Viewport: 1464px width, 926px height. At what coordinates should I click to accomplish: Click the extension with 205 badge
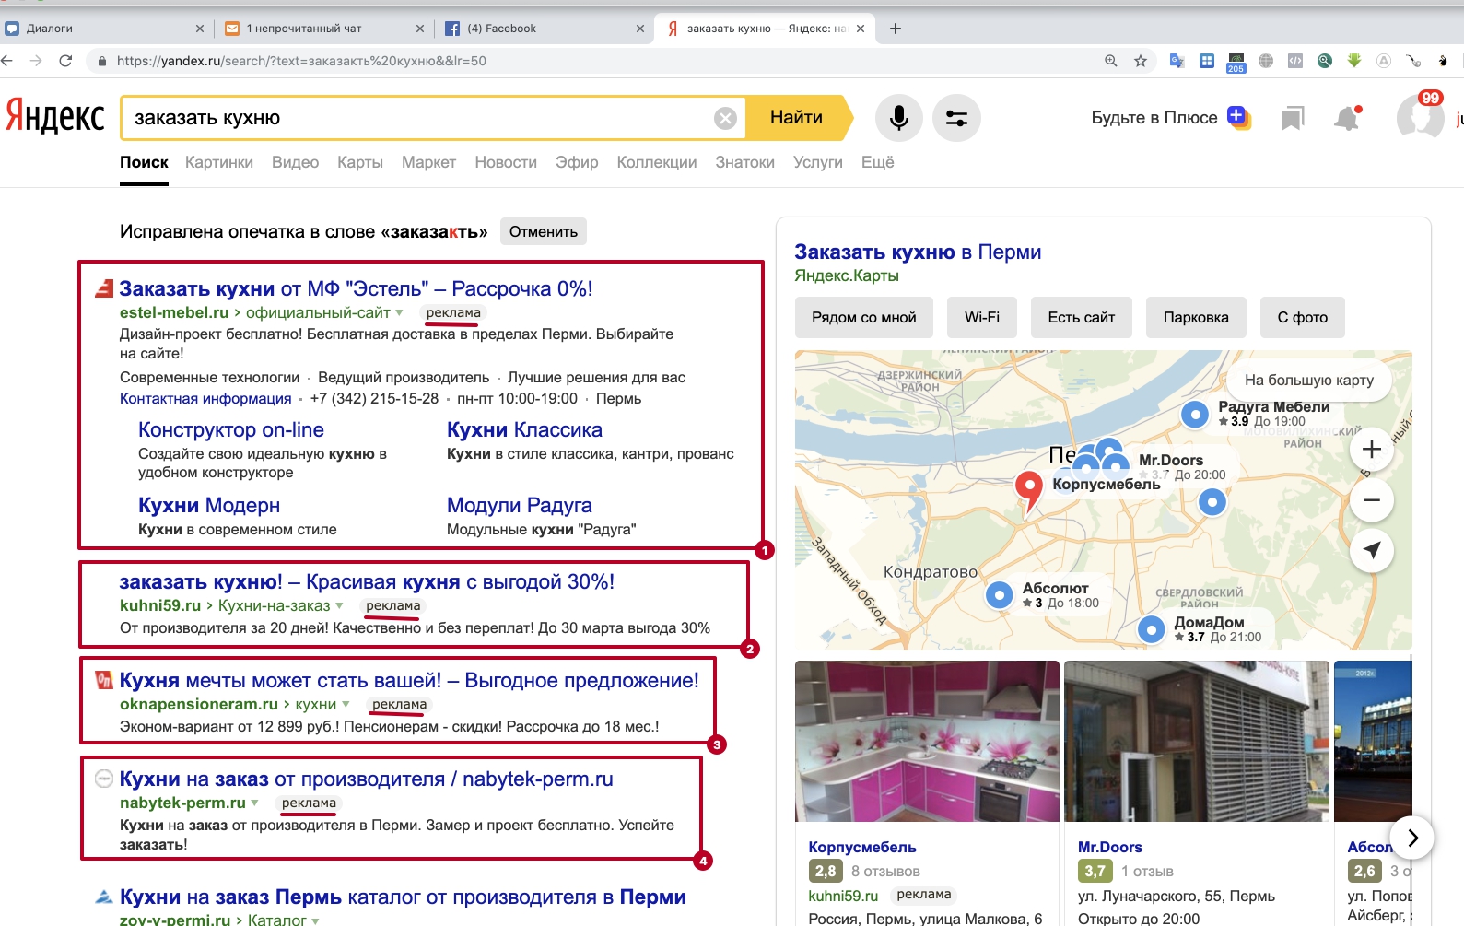(1236, 62)
